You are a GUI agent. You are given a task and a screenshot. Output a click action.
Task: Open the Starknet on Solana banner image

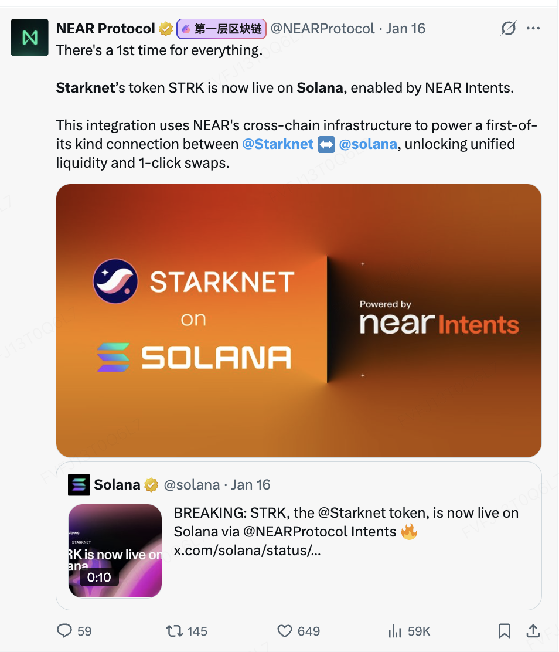click(298, 320)
